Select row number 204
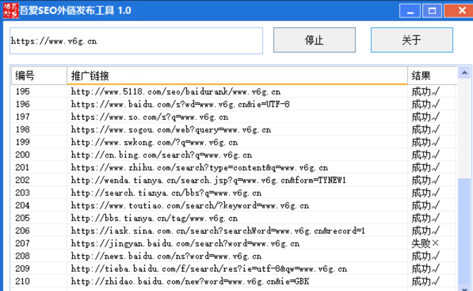 (23, 205)
